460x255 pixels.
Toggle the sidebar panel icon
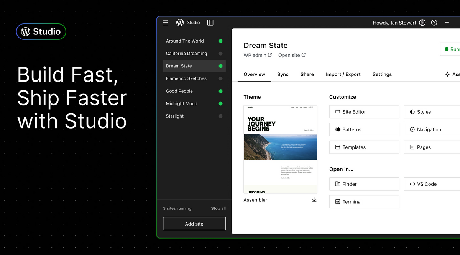(x=210, y=23)
